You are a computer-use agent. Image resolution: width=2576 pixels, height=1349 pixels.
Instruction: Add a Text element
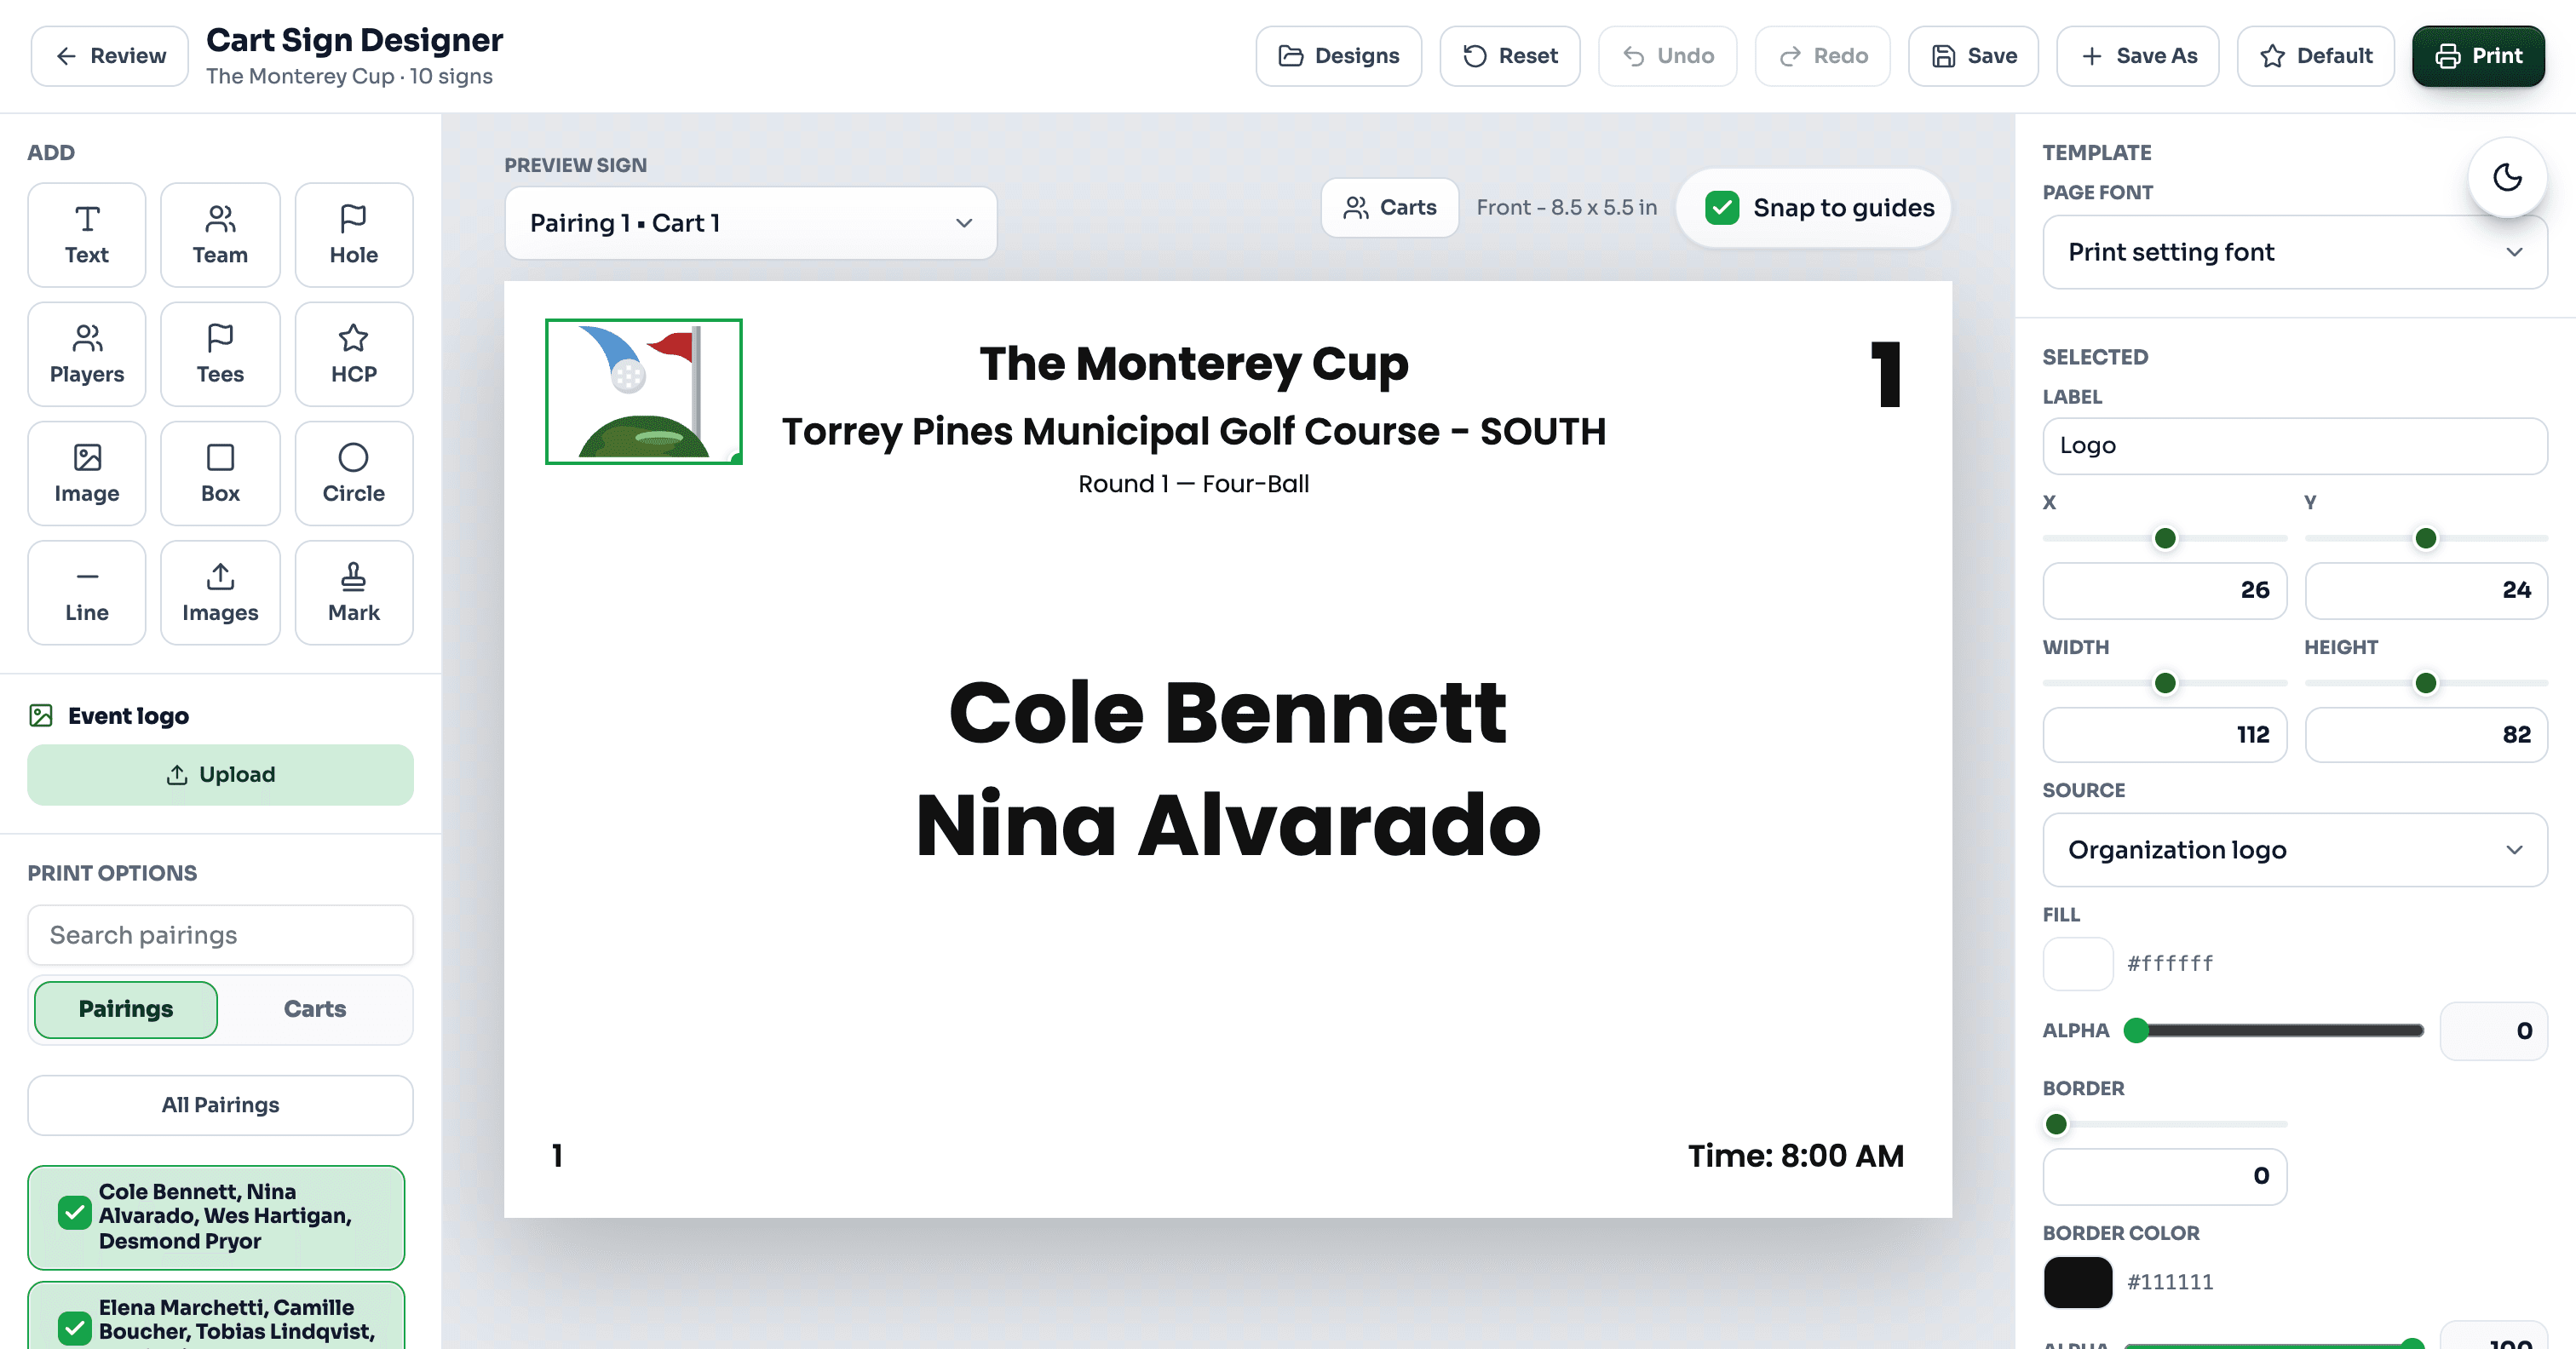click(x=87, y=235)
